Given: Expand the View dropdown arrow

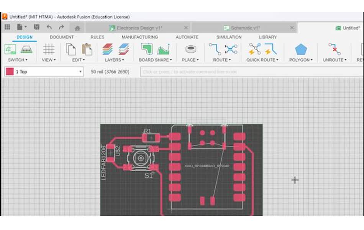Looking at the screenshot, I should pos(55,60).
